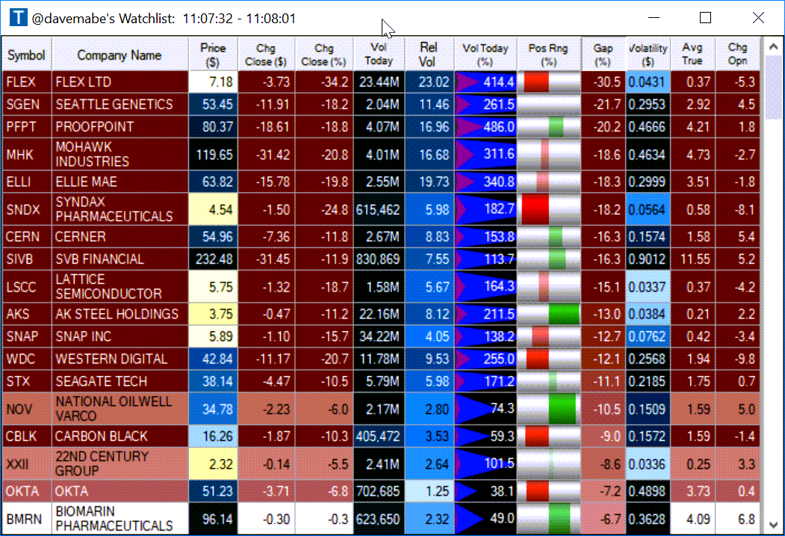Click the SEATTLE GENETICS company name
This screenshot has width=785, height=536.
[x=114, y=104]
